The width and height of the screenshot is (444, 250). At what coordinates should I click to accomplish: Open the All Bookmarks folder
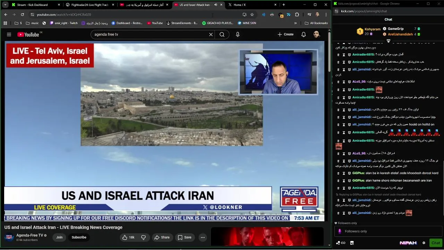[316, 23]
